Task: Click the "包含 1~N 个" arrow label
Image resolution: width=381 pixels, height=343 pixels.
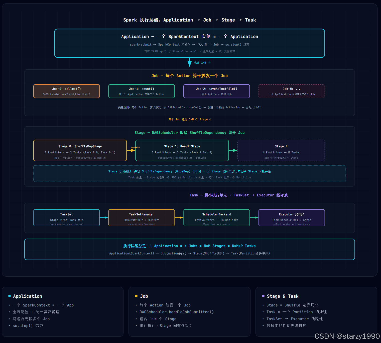Action: coord(202,63)
